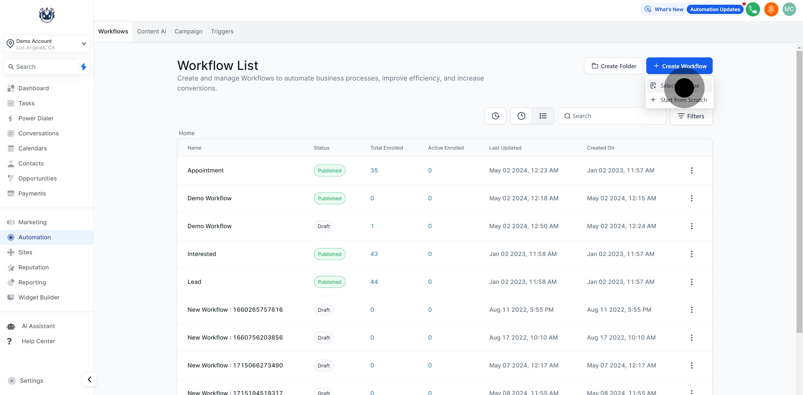Switch to the Triggers tab

click(x=222, y=31)
